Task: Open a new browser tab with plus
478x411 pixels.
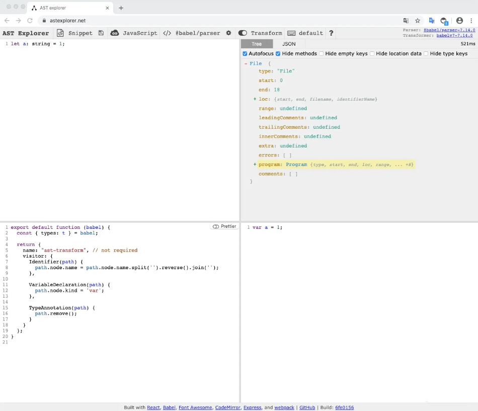Action: point(121,8)
